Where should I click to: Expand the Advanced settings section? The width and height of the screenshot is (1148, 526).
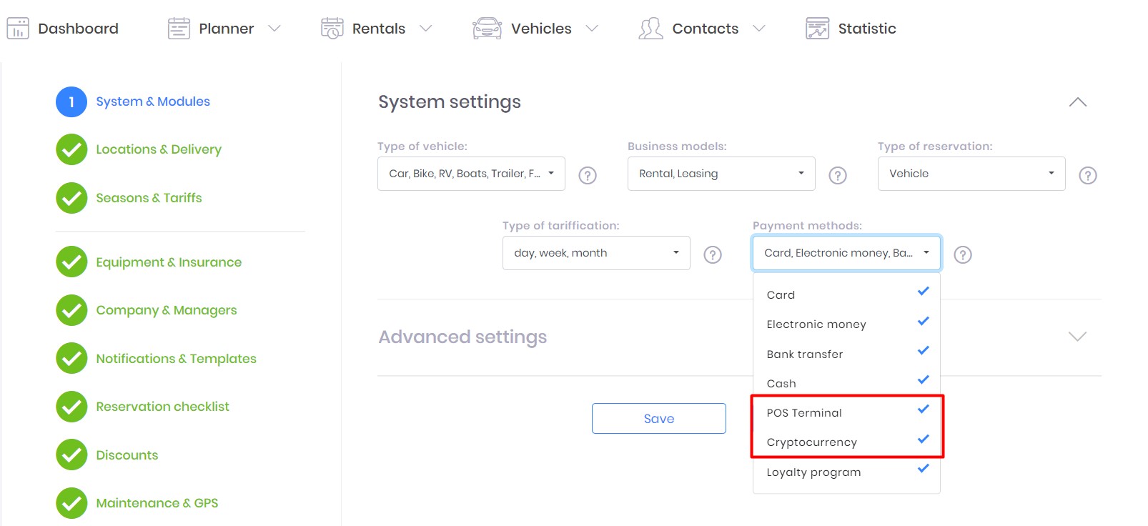coord(1077,337)
